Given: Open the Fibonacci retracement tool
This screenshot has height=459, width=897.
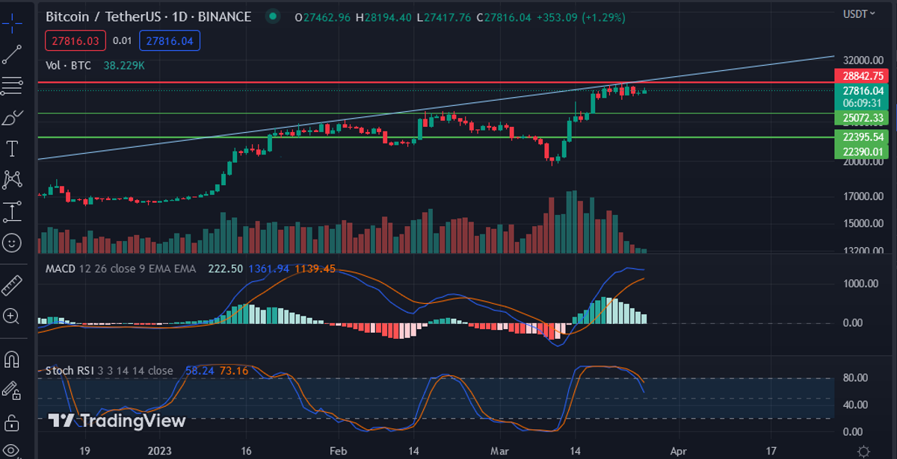Looking at the screenshot, I should [x=12, y=86].
